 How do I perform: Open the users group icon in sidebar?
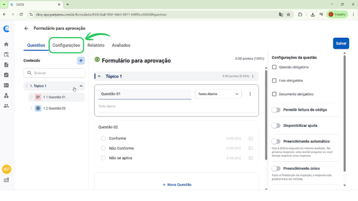(7, 106)
